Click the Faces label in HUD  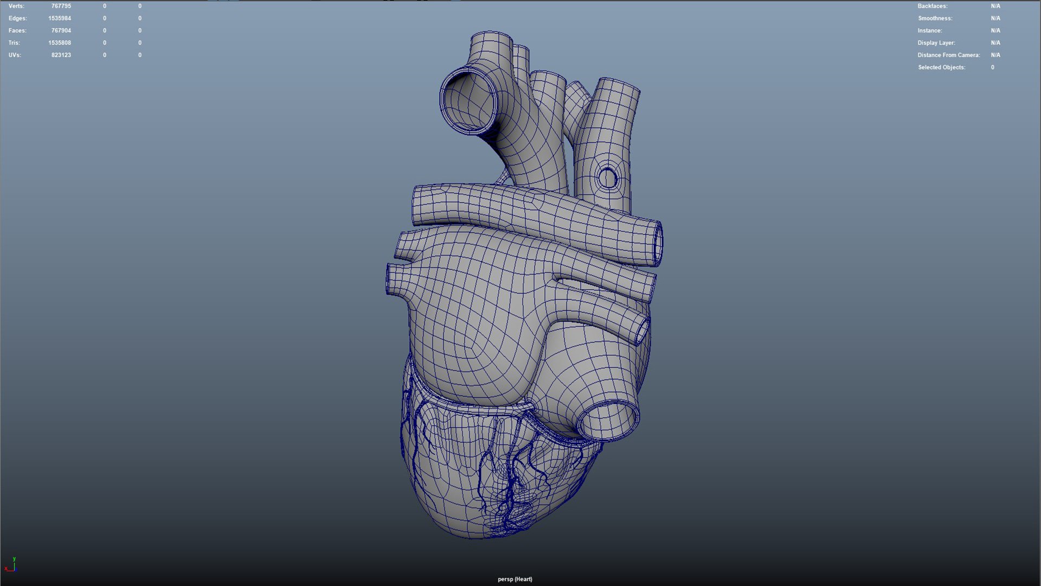click(17, 31)
